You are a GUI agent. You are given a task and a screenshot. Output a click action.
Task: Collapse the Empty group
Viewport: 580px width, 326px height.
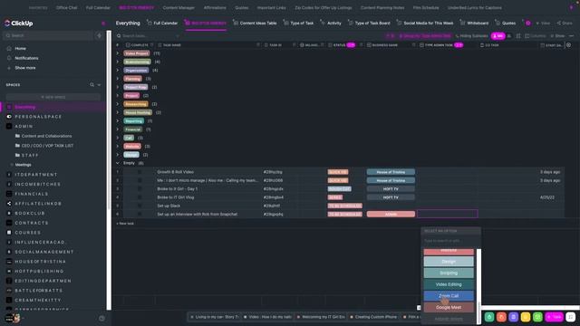(118, 163)
